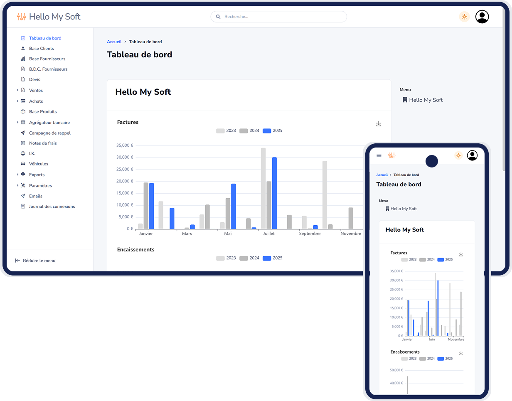
Task: Click the Emails paper plane icon
Action: point(23,196)
